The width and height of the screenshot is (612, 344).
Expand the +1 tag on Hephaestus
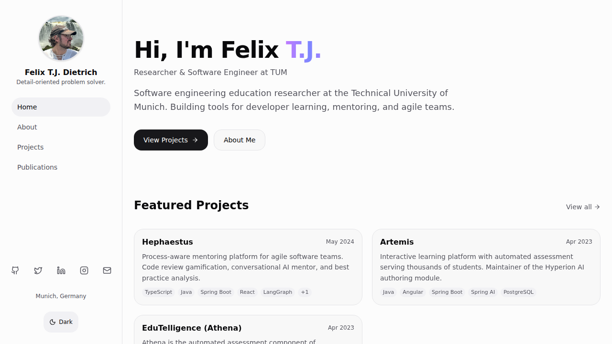tap(305, 292)
